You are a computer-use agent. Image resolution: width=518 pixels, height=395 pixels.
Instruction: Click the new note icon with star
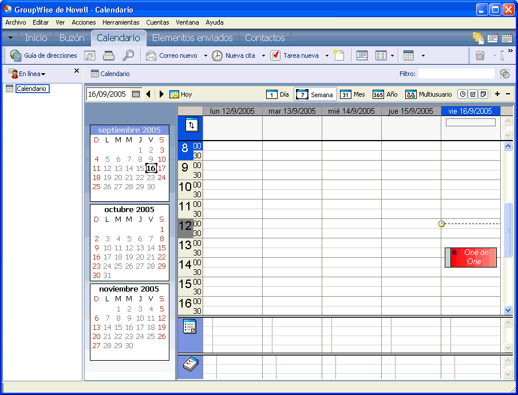(339, 55)
